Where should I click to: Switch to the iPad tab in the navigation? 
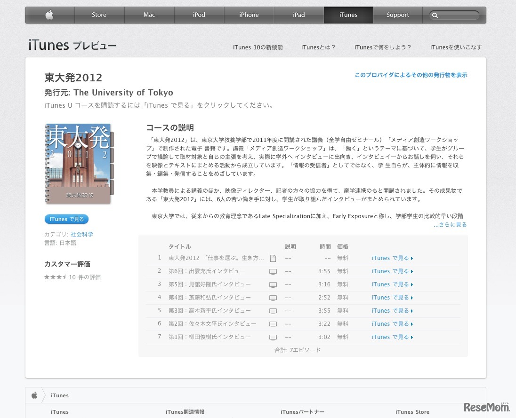[x=298, y=15]
